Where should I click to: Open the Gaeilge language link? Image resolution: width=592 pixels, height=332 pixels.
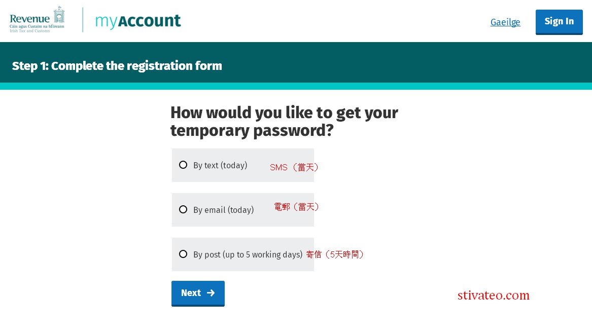[505, 22]
